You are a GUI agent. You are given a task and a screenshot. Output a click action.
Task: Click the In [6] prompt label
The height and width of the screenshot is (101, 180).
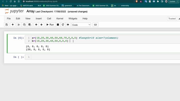[19, 38]
